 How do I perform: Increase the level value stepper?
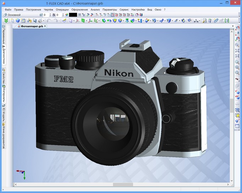pos(50,14)
